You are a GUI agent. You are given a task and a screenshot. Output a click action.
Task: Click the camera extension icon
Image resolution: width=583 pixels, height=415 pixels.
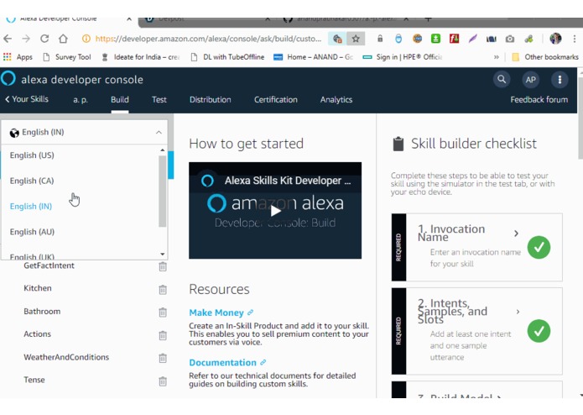510,39
